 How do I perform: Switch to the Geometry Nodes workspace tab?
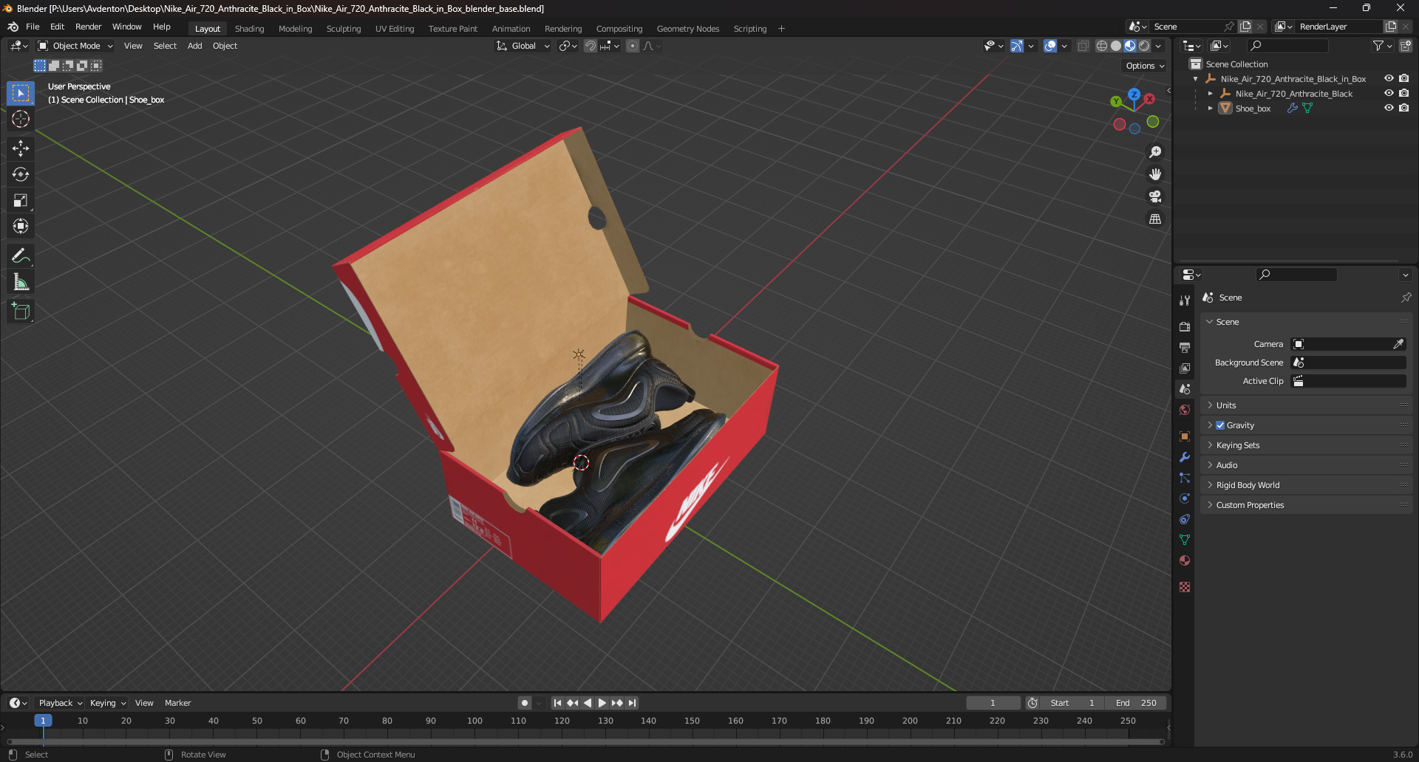[687, 29]
